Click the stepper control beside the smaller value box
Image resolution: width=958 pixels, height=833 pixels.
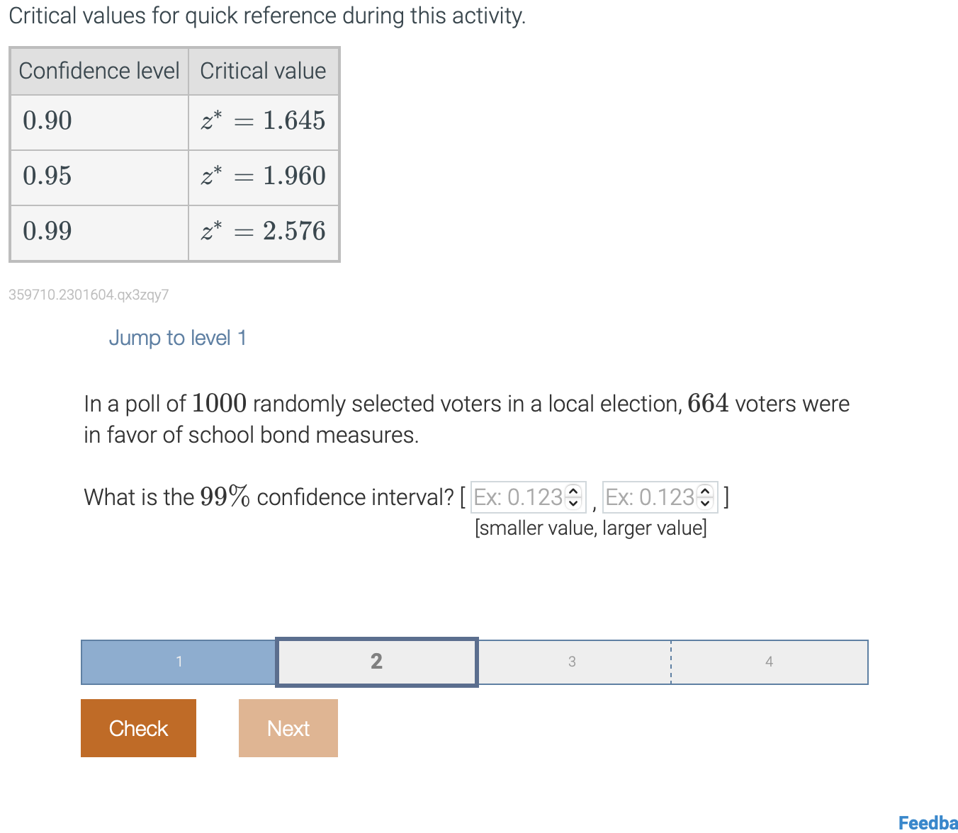(x=574, y=497)
